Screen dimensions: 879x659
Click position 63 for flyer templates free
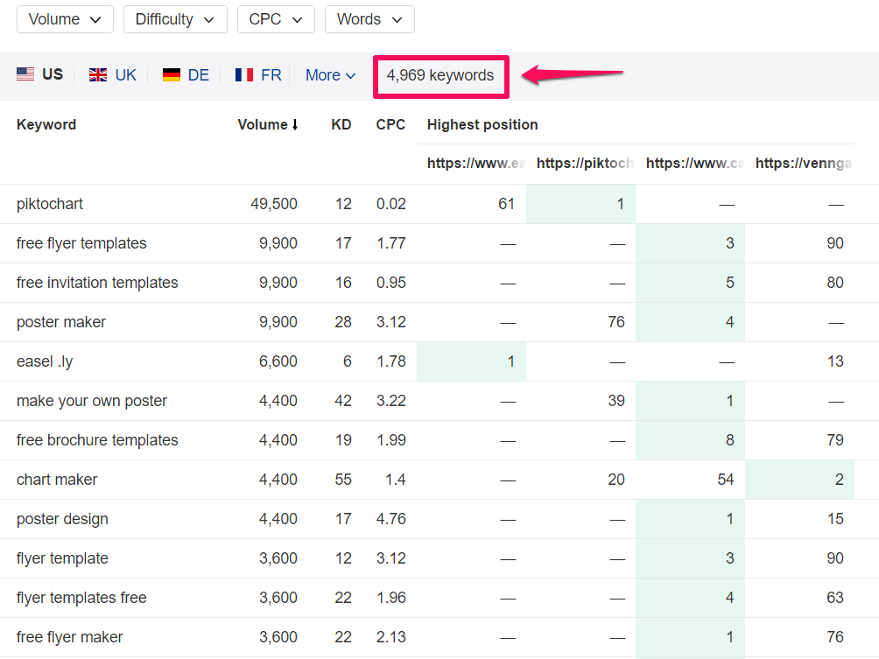835,598
